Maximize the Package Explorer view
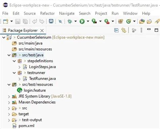This screenshot has height=129, width=160. click(x=156, y=30)
